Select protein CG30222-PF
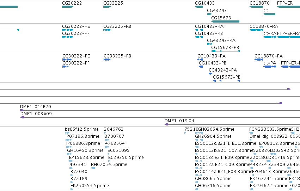300x191 pixels. coord(66,67)
